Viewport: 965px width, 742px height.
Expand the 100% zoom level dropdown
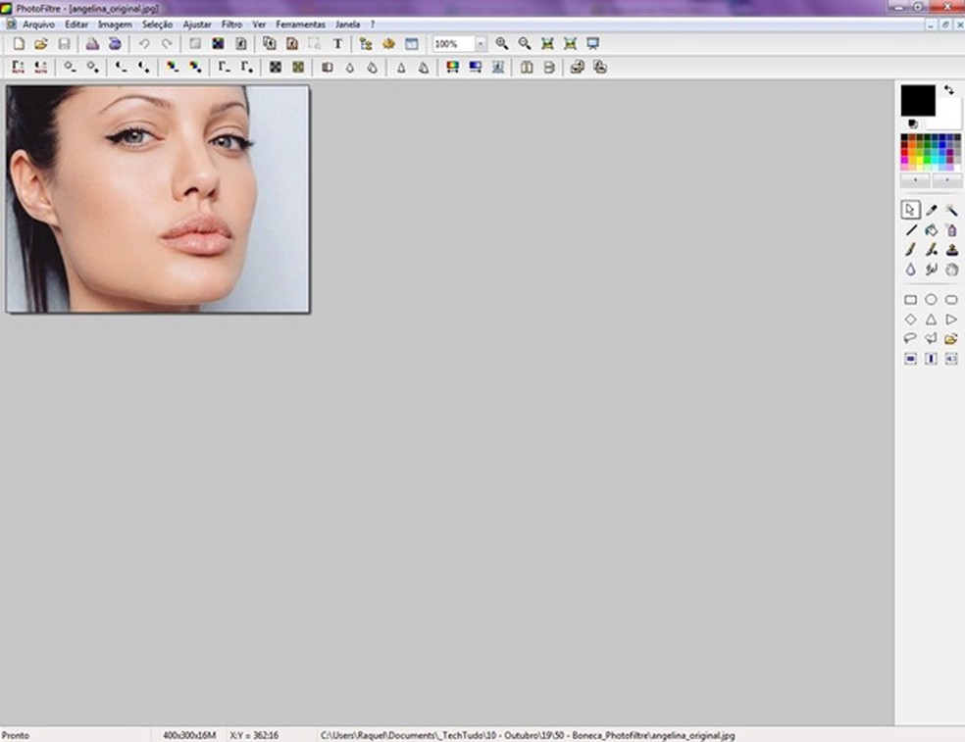point(481,44)
